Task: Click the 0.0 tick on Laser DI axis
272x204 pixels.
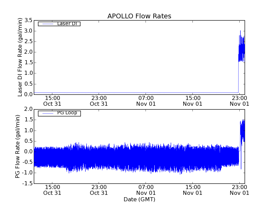Action: (29, 94)
